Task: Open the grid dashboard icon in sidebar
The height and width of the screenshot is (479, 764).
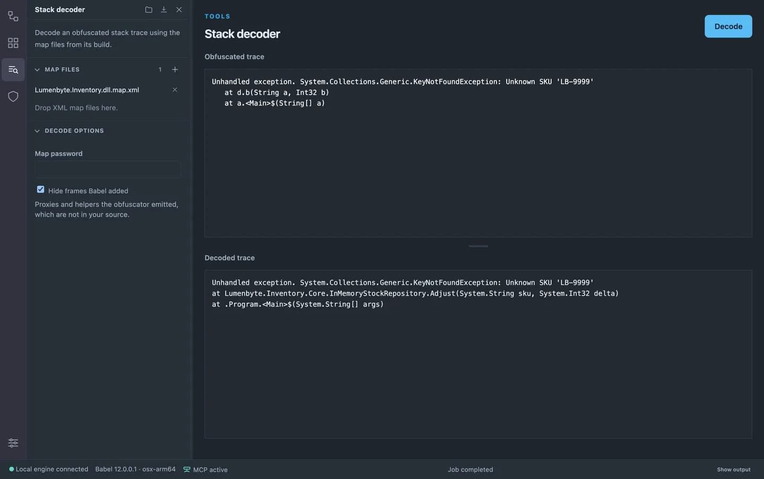Action: coord(13,43)
